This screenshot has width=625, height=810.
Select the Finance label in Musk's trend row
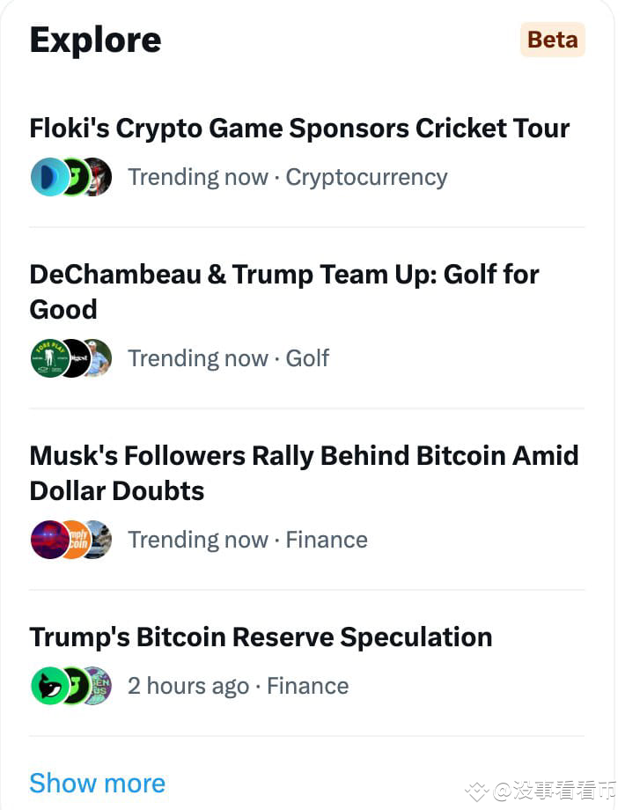tap(327, 540)
